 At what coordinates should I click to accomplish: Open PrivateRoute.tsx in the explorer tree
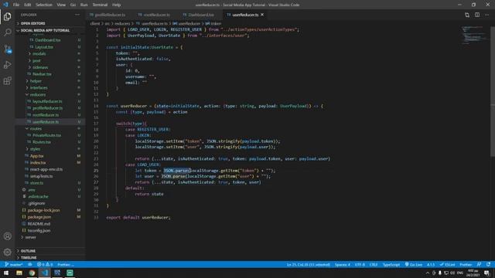tap(46, 135)
